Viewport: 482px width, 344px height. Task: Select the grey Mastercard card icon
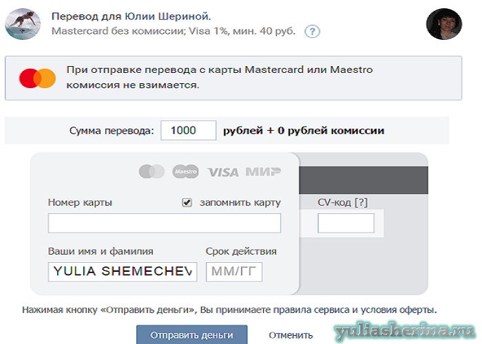(151, 171)
